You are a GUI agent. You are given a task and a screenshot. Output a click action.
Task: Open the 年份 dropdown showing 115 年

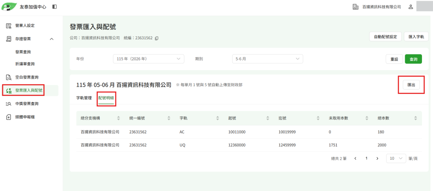point(148,59)
